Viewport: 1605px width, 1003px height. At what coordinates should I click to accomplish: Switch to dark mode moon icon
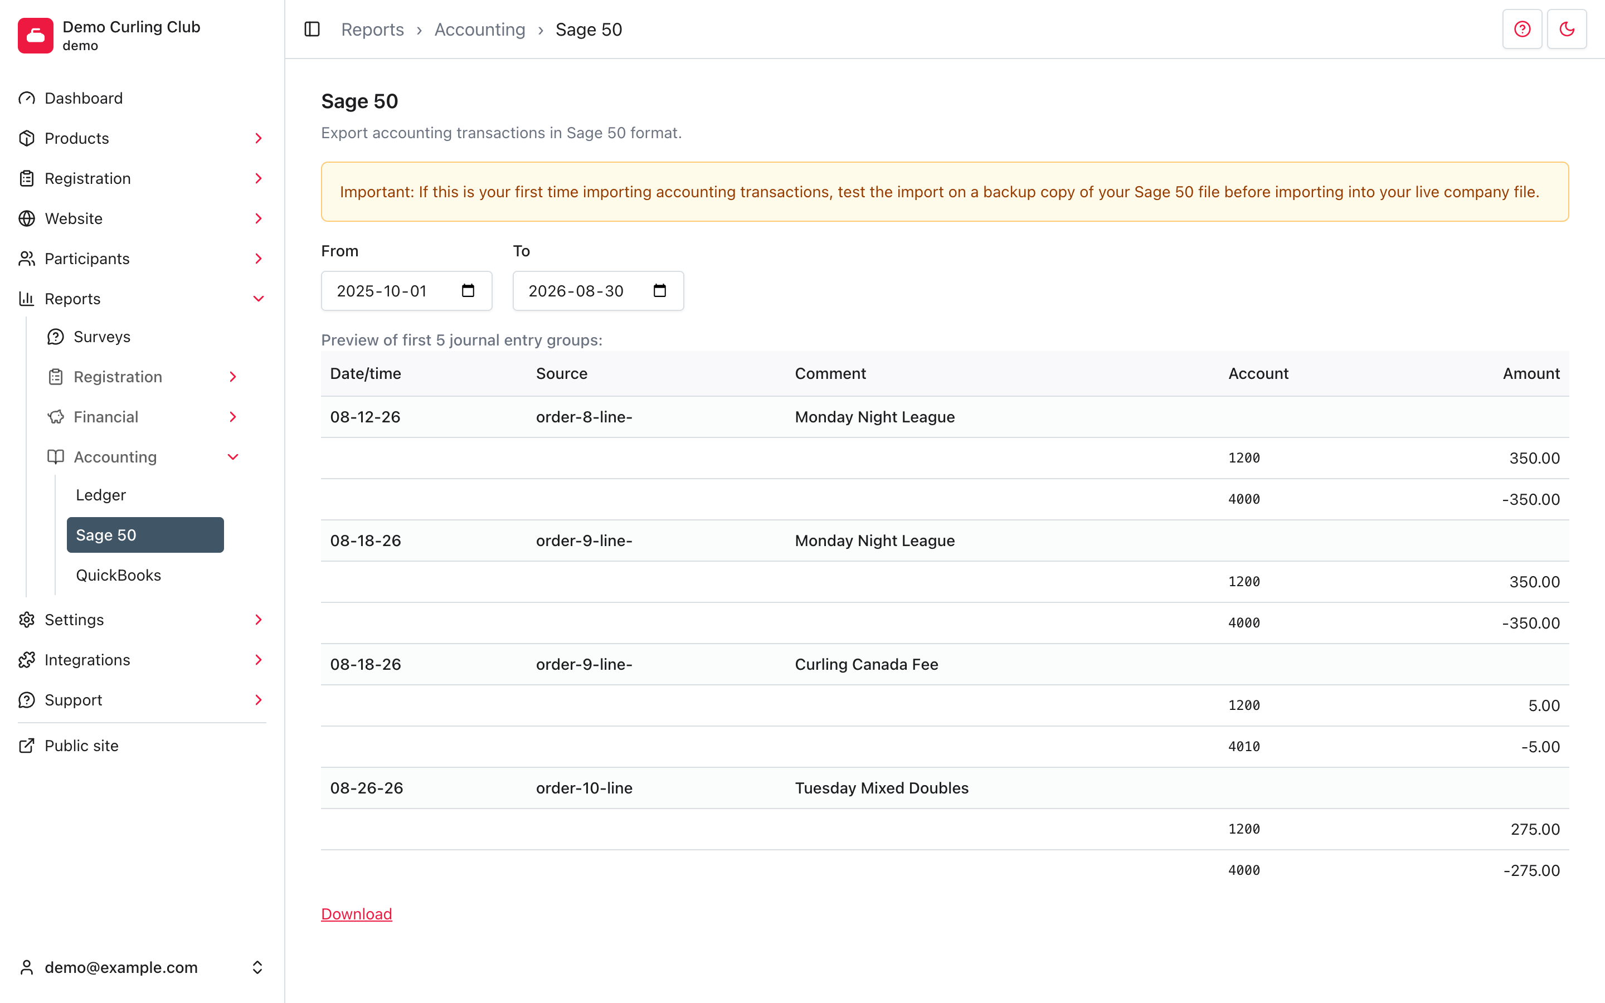pyautogui.click(x=1567, y=29)
